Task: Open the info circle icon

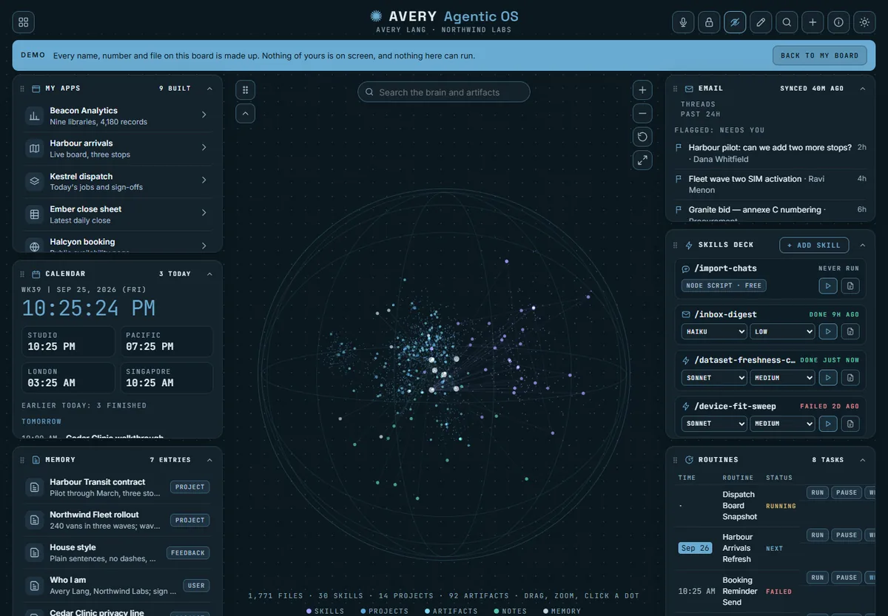Action: [x=838, y=22]
